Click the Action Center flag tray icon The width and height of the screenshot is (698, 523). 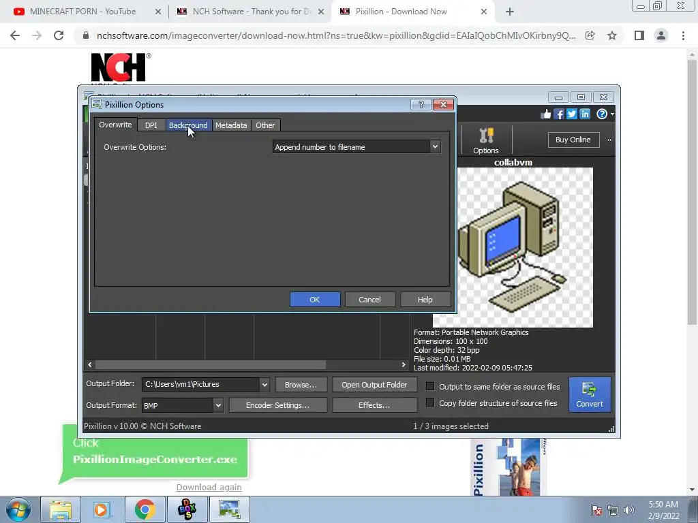pyautogui.click(x=596, y=510)
